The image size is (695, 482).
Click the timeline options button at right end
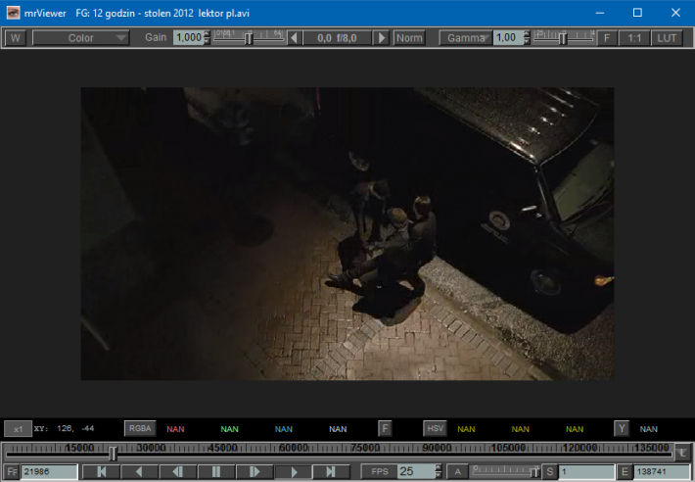pyautogui.click(x=683, y=453)
